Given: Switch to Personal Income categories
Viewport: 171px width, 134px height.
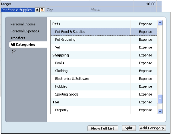Looking at the screenshot, I should click(x=23, y=24).
